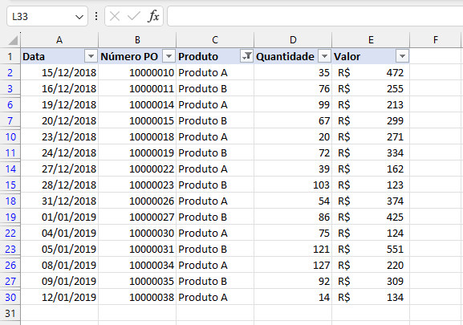Select column A header
Image resolution: width=463 pixels, height=325 pixels.
(59, 40)
